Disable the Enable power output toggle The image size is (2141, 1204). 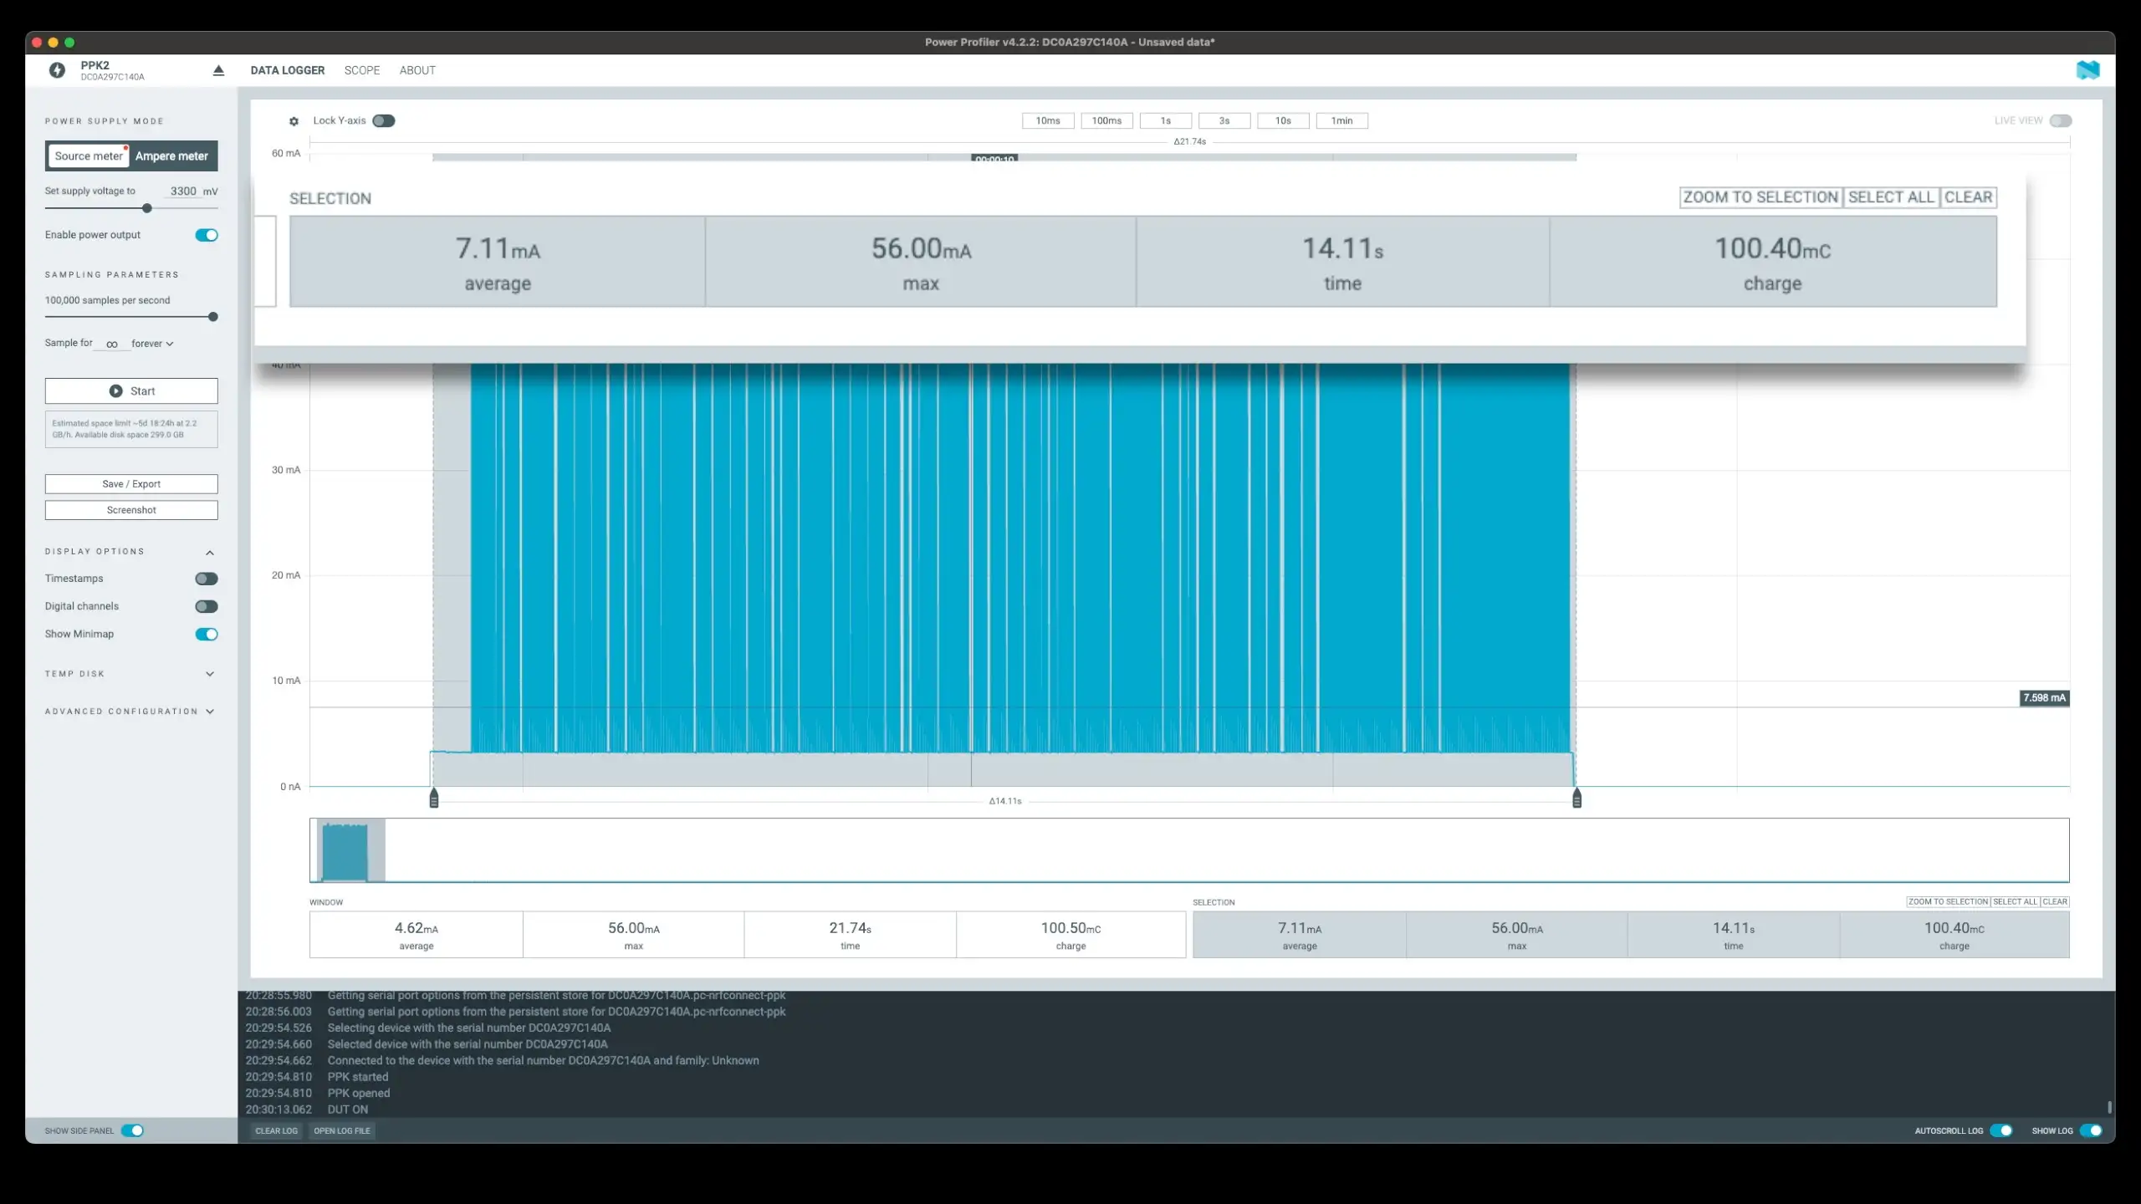207,235
